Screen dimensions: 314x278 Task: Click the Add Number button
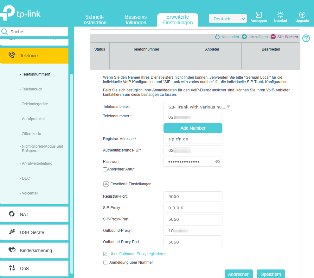(x=193, y=128)
